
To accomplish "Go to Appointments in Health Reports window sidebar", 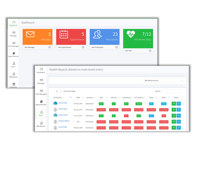I will pos(41,103).
